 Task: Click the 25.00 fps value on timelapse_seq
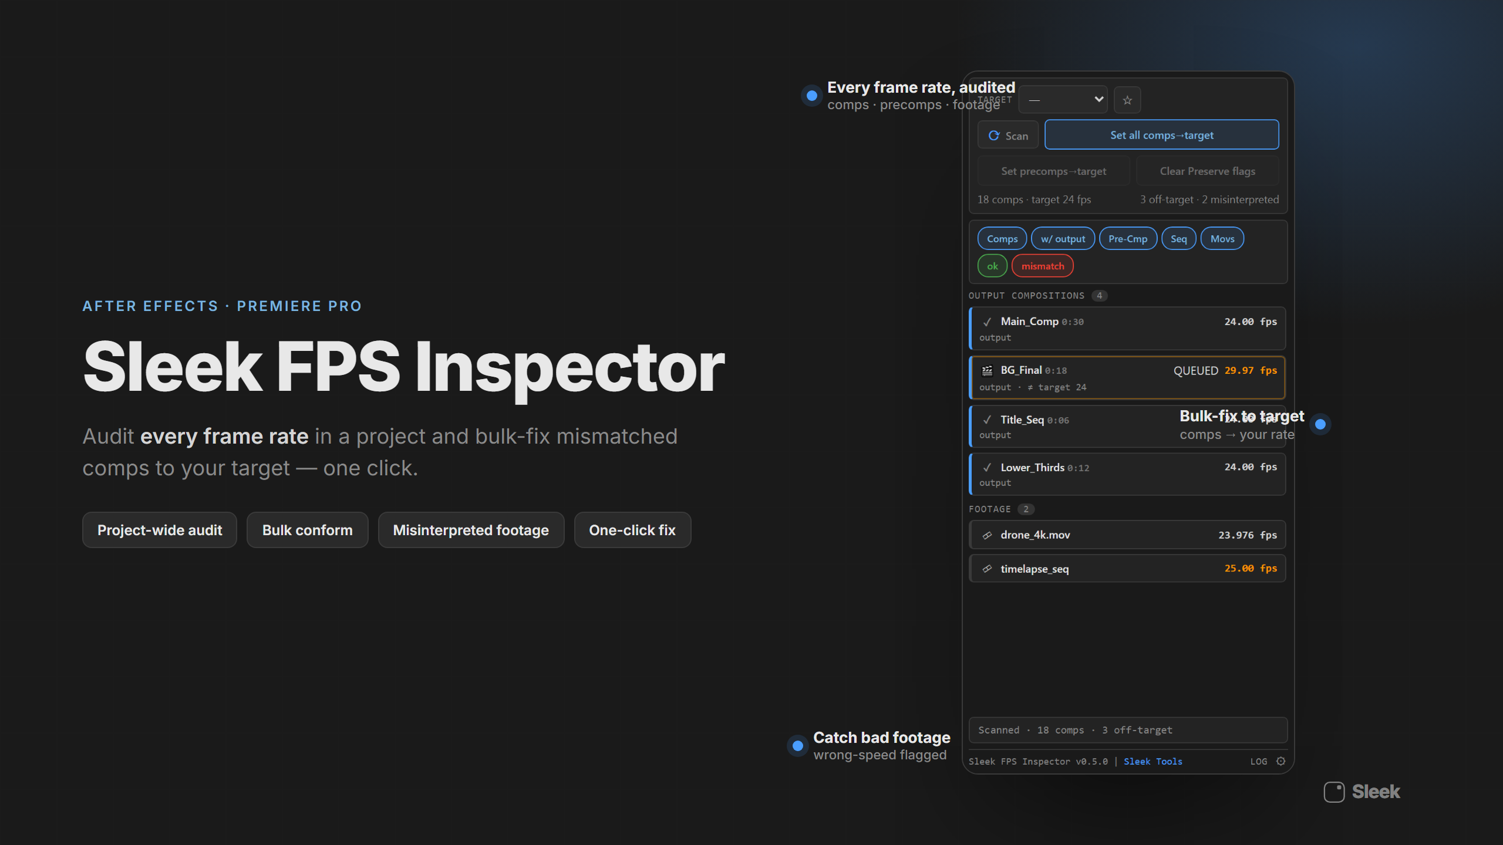pyautogui.click(x=1251, y=568)
